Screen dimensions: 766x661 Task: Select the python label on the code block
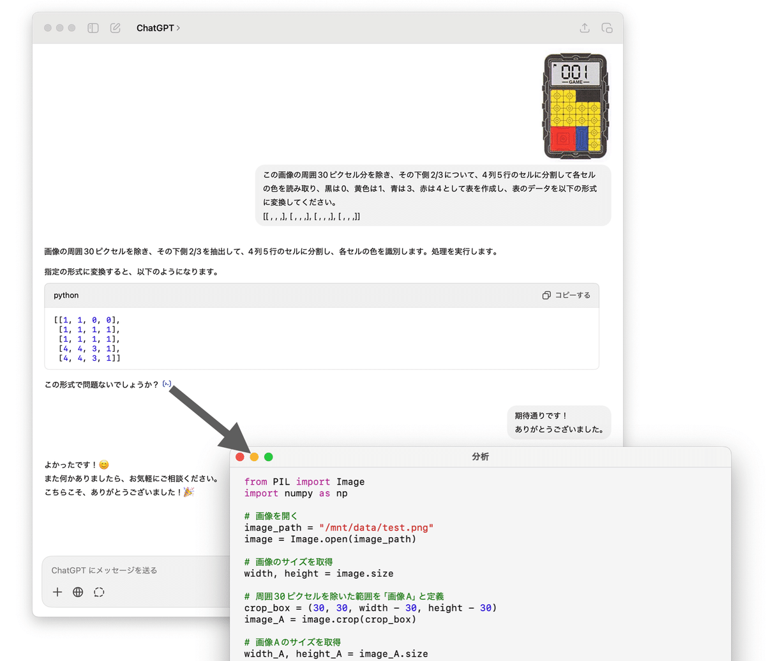pos(66,295)
